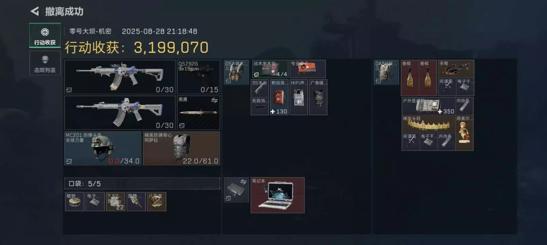
Task: Switch to the 击败列表 tab
Action: pyautogui.click(x=45, y=63)
